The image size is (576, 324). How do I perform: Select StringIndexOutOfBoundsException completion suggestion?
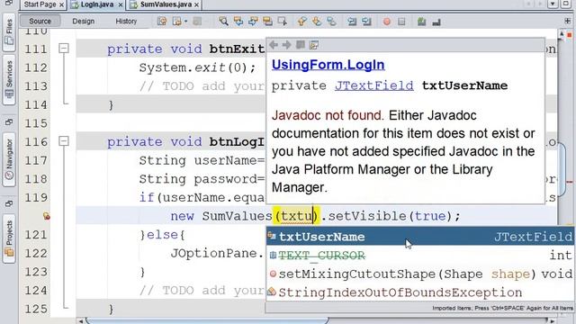(420, 292)
